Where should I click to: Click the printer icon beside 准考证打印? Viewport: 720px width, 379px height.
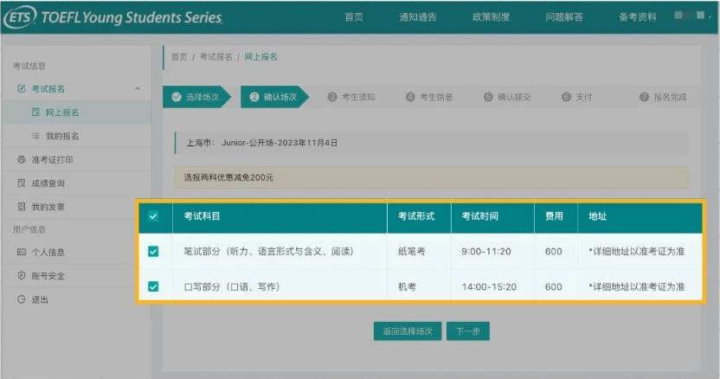21,159
